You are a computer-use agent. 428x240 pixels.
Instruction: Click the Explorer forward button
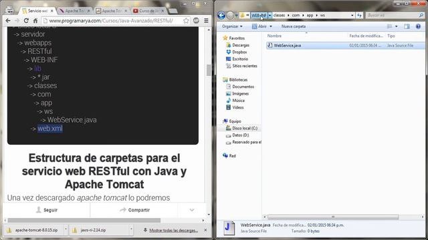tap(230, 15)
